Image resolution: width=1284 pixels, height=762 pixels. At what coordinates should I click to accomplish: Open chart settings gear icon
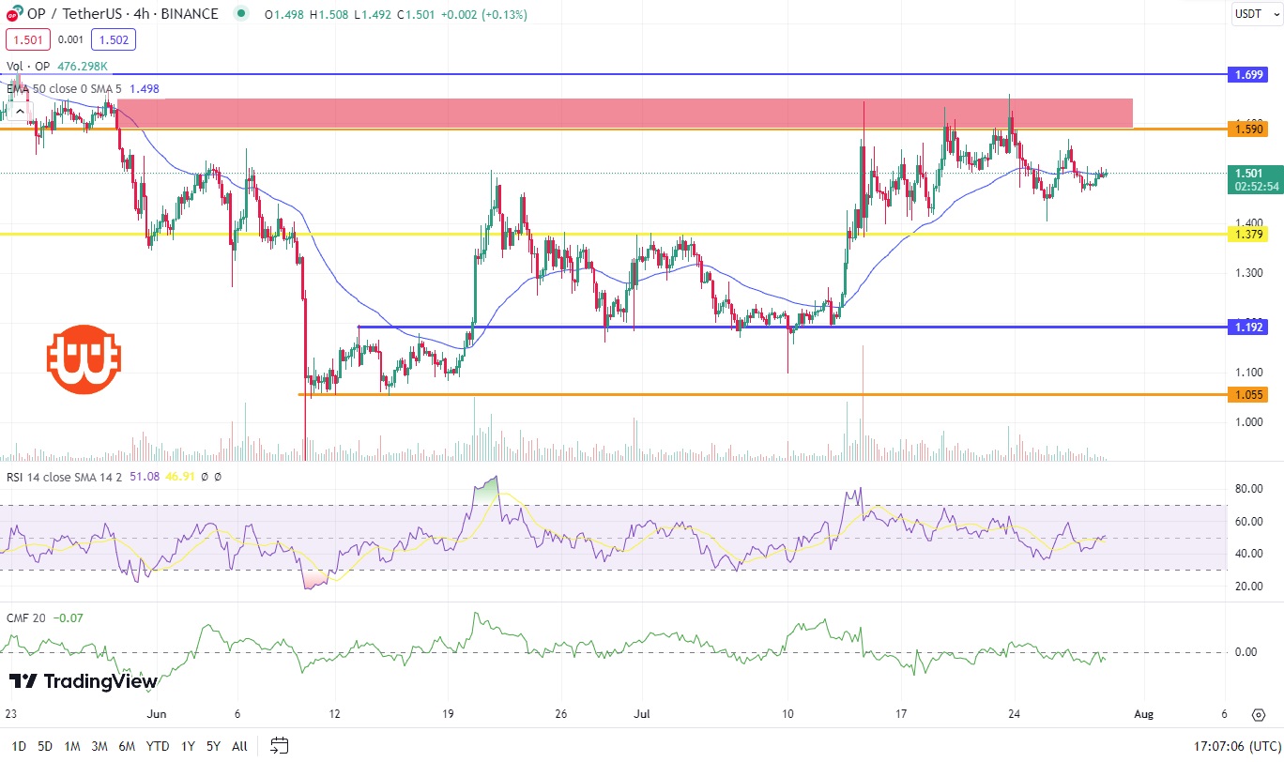coord(1258,713)
